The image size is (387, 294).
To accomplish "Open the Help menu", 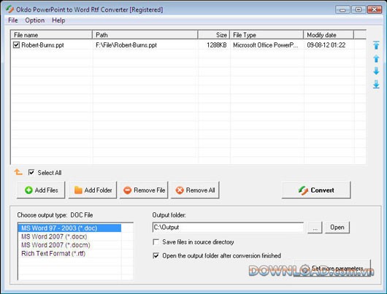I will (58, 20).
